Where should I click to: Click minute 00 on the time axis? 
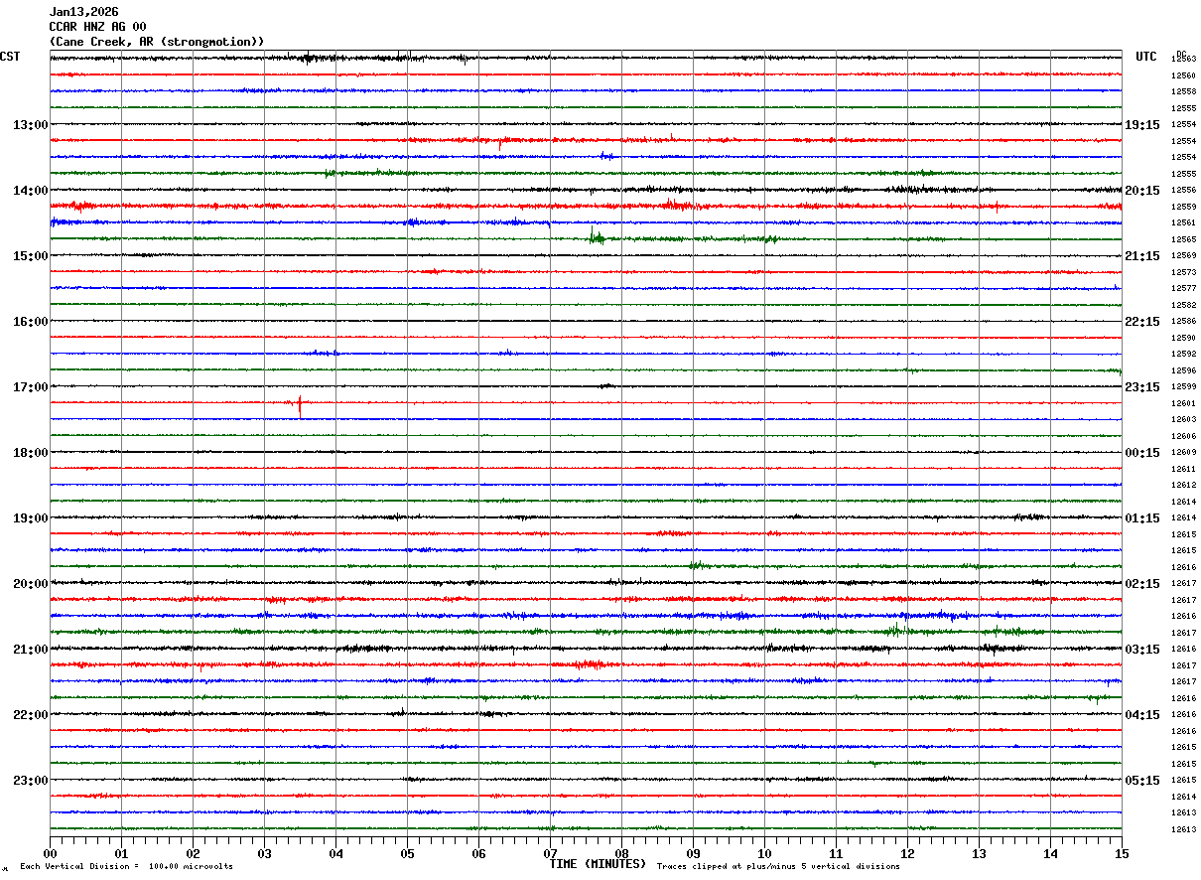50,853
